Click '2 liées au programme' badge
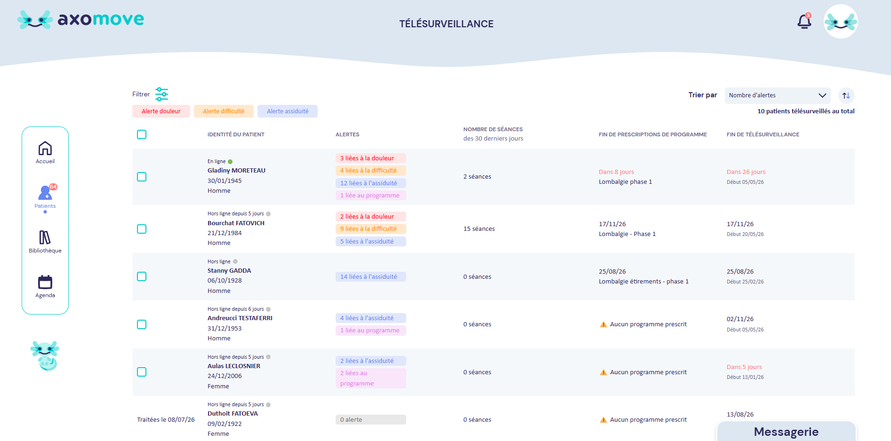The image size is (891, 441). (x=371, y=378)
